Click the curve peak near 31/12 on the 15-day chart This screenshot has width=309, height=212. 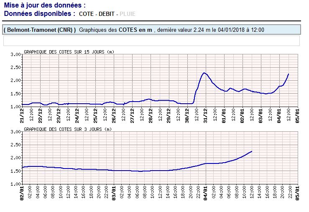(204, 73)
